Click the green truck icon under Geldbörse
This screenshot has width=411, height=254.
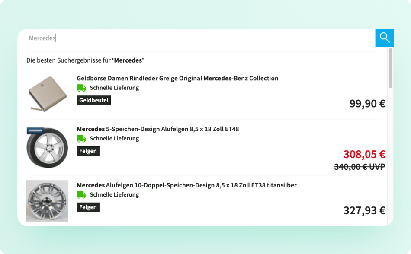[81, 88]
